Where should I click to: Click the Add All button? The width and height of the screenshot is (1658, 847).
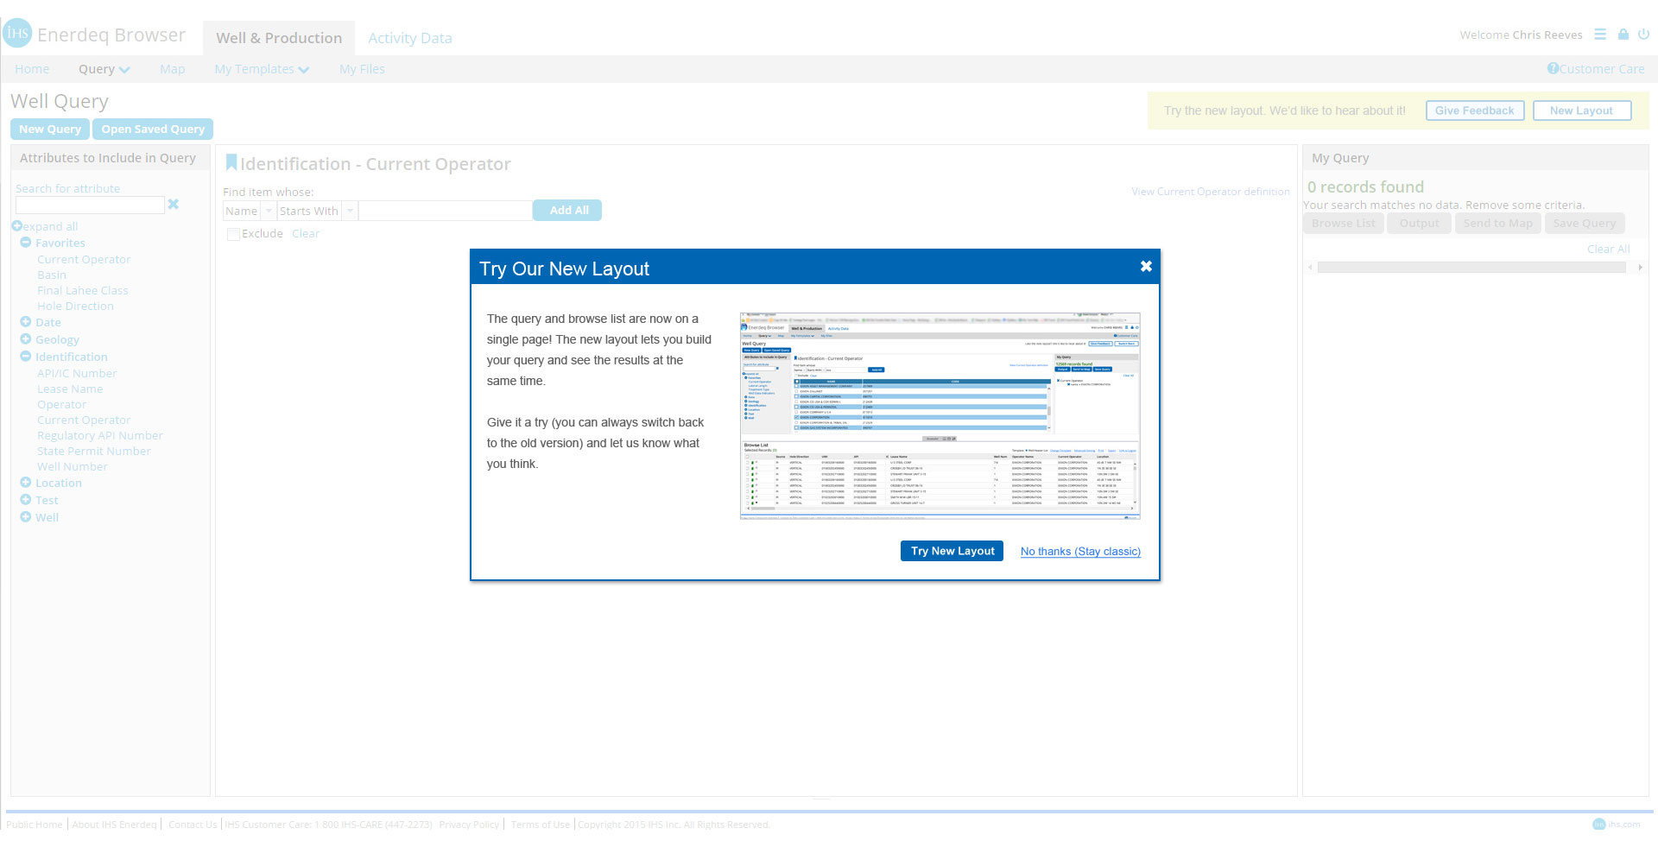(x=568, y=210)
